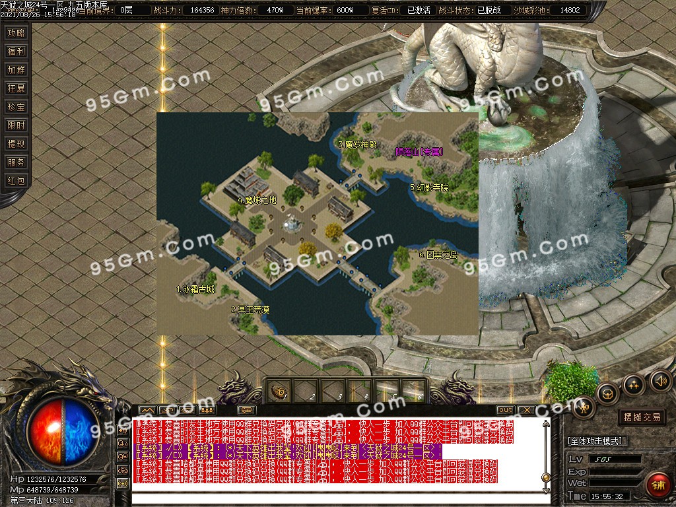
Task: Open the 珍宝 treasure menu
Action: [x=17, y=107]
